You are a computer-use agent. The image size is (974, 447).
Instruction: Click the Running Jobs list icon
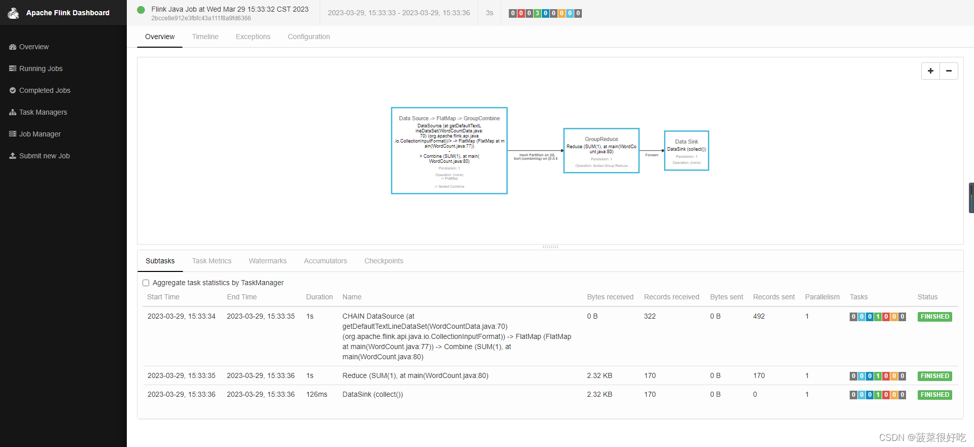13,68
